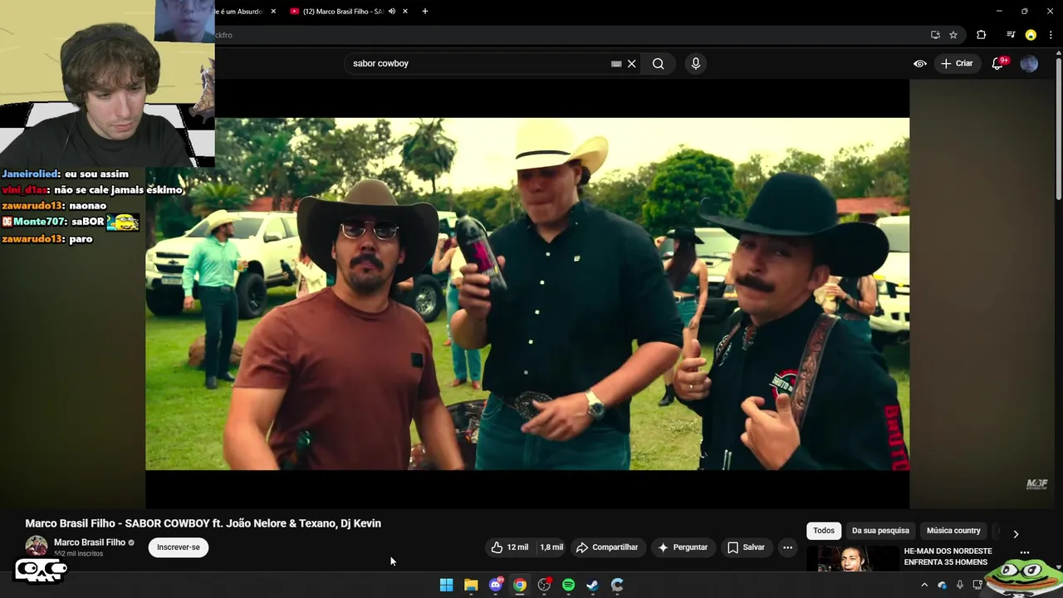The image size is (1063, 598).
Task: Dislike the video with 1,8 mil
Action: coord(551,547)
